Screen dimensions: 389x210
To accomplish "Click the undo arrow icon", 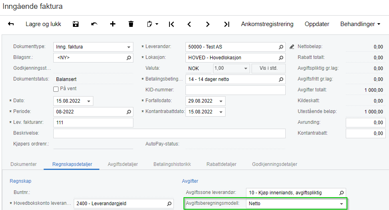I will point(94,24).
